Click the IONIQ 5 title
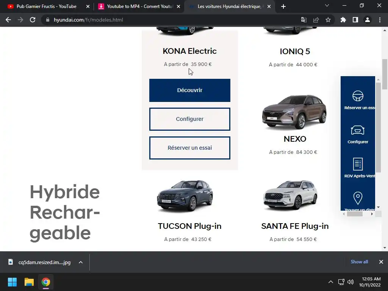The height and width of the screenshot is (291, 388). [295, 52]
